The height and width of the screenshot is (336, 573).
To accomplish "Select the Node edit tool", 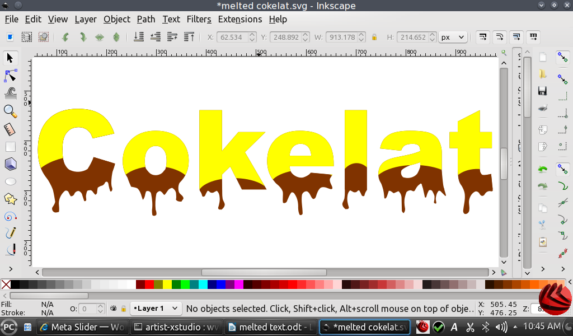I will click(x=10, y=76).
